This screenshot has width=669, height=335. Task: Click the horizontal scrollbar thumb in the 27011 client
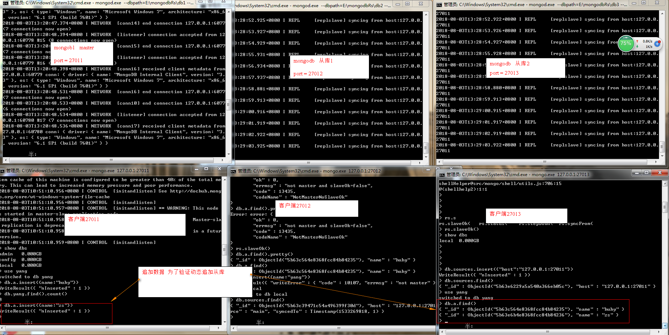tap(107, 327)
